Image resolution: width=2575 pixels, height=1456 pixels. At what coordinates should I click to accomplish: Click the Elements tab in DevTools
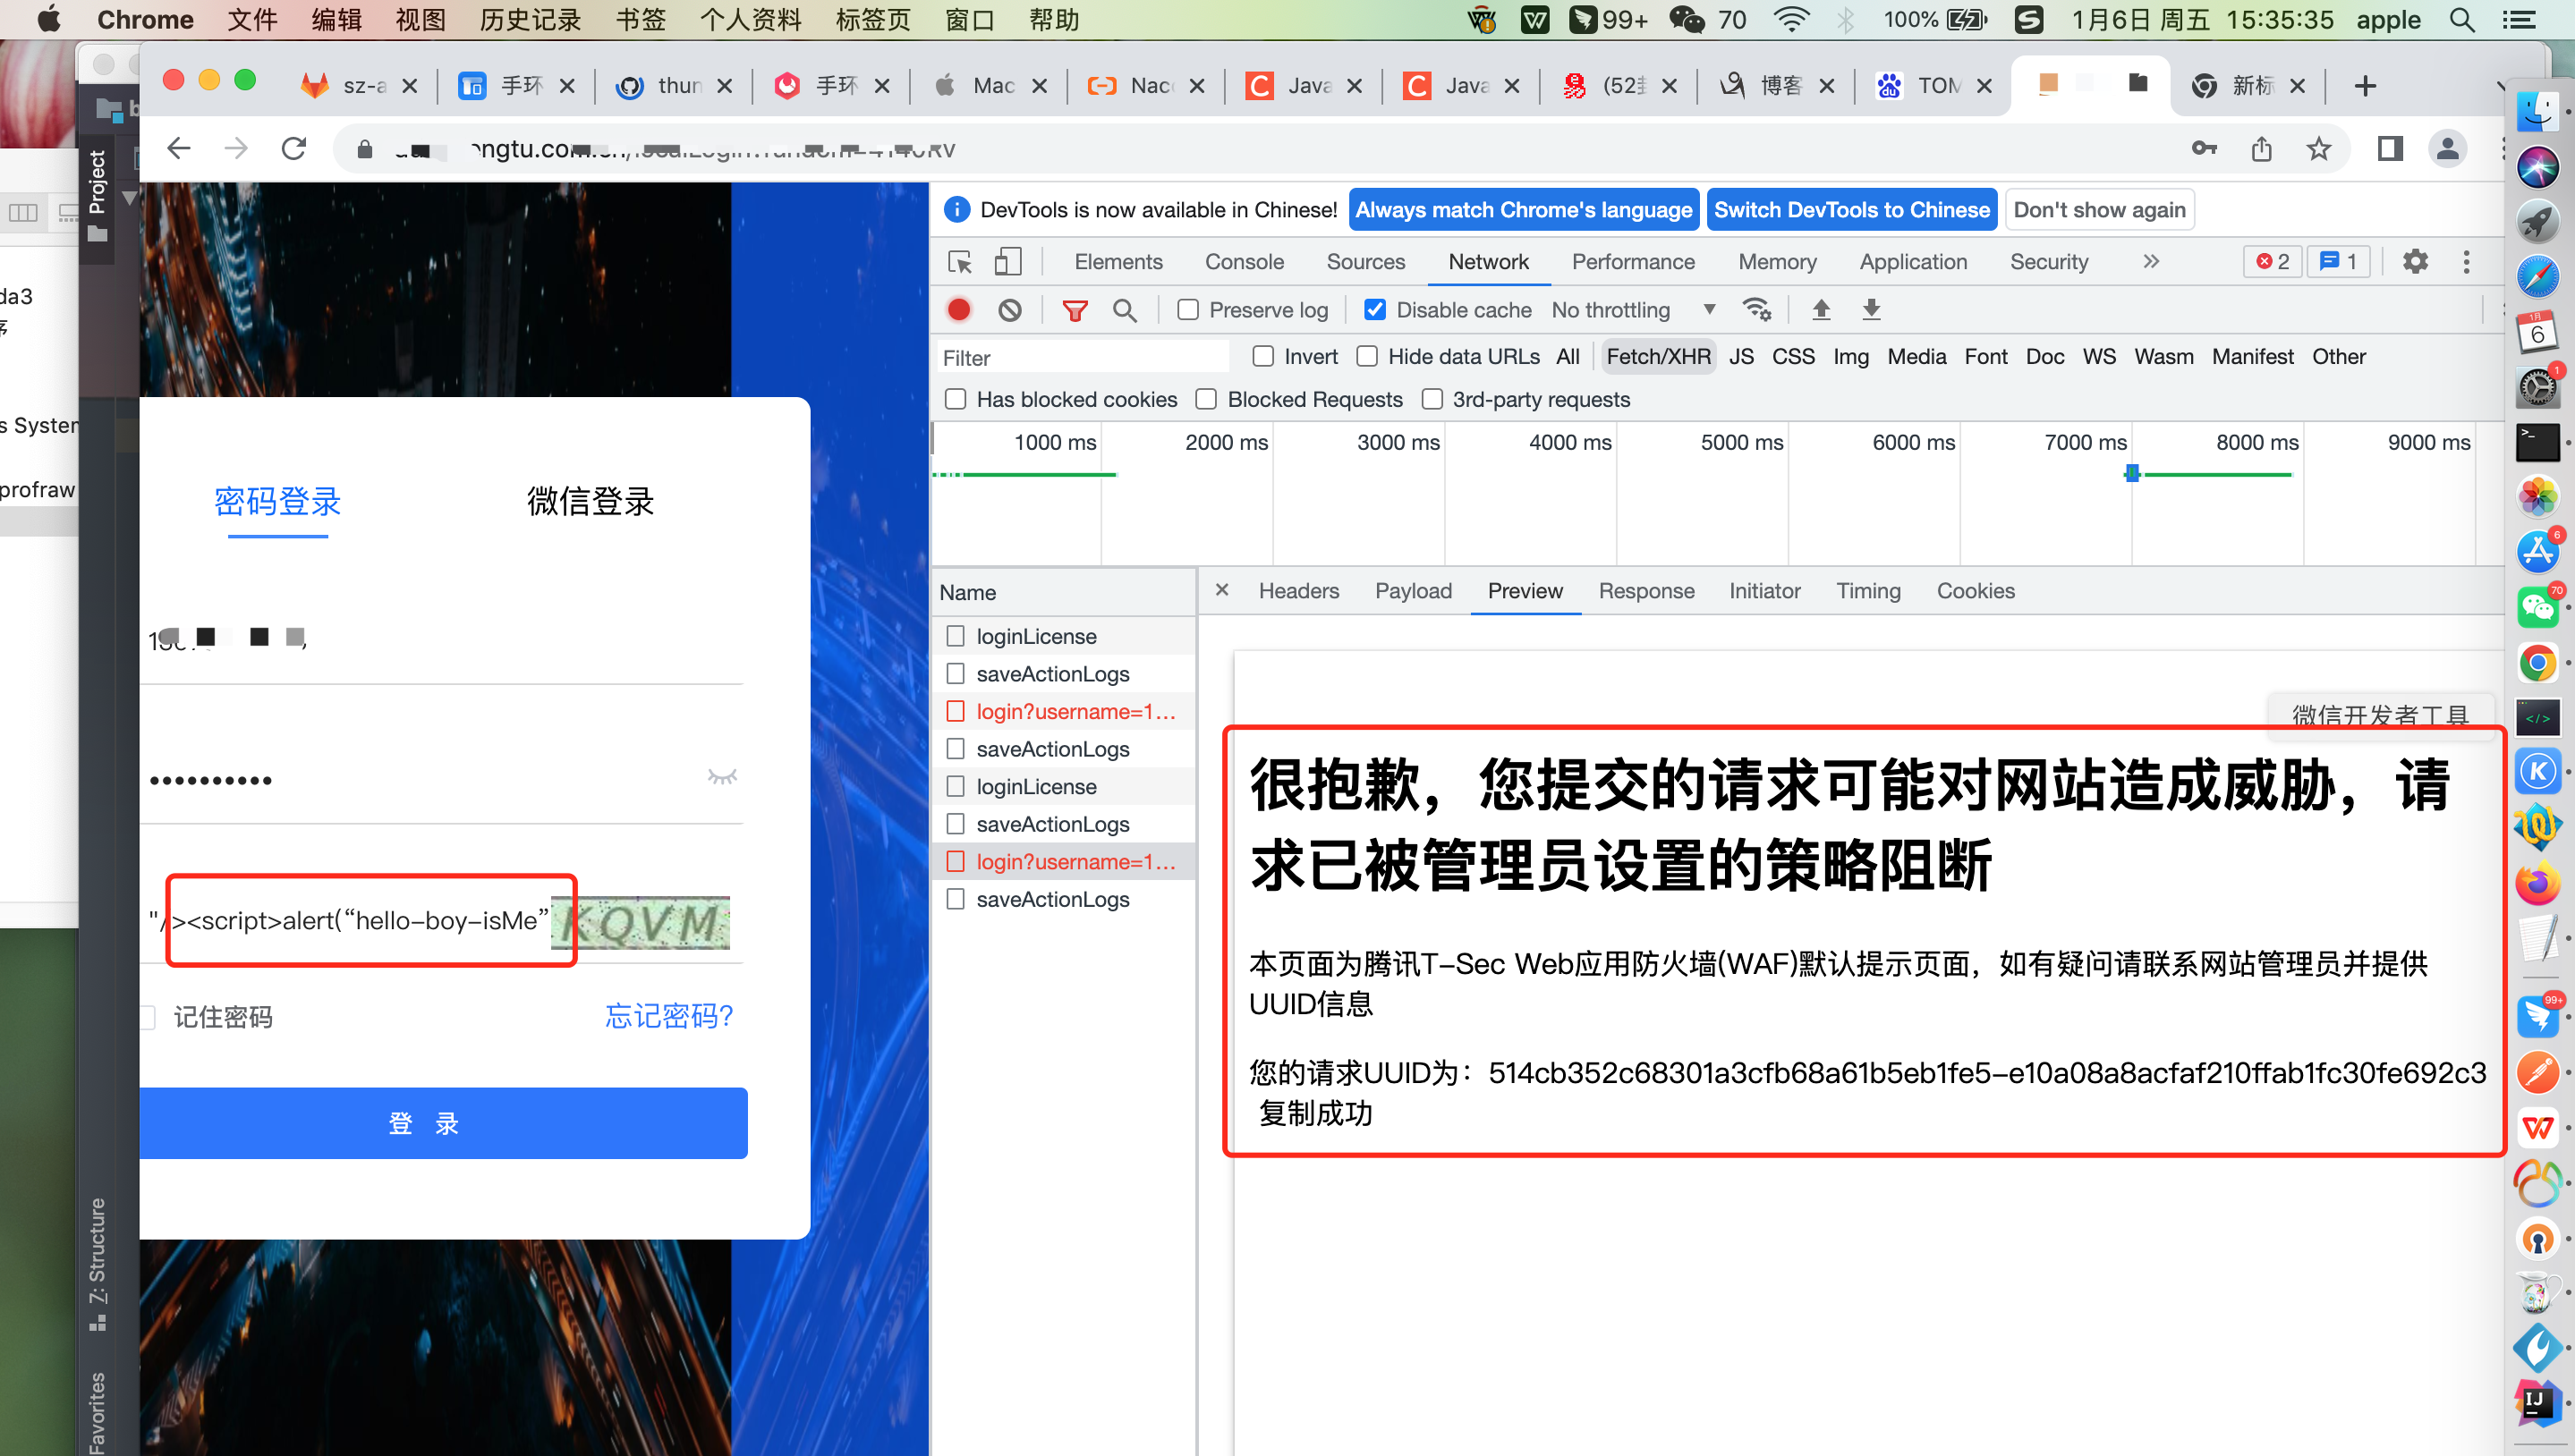point(1119,261)
